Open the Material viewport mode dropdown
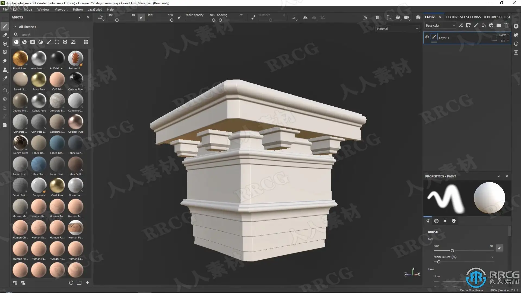521x293 pixels. click(398, 29)
